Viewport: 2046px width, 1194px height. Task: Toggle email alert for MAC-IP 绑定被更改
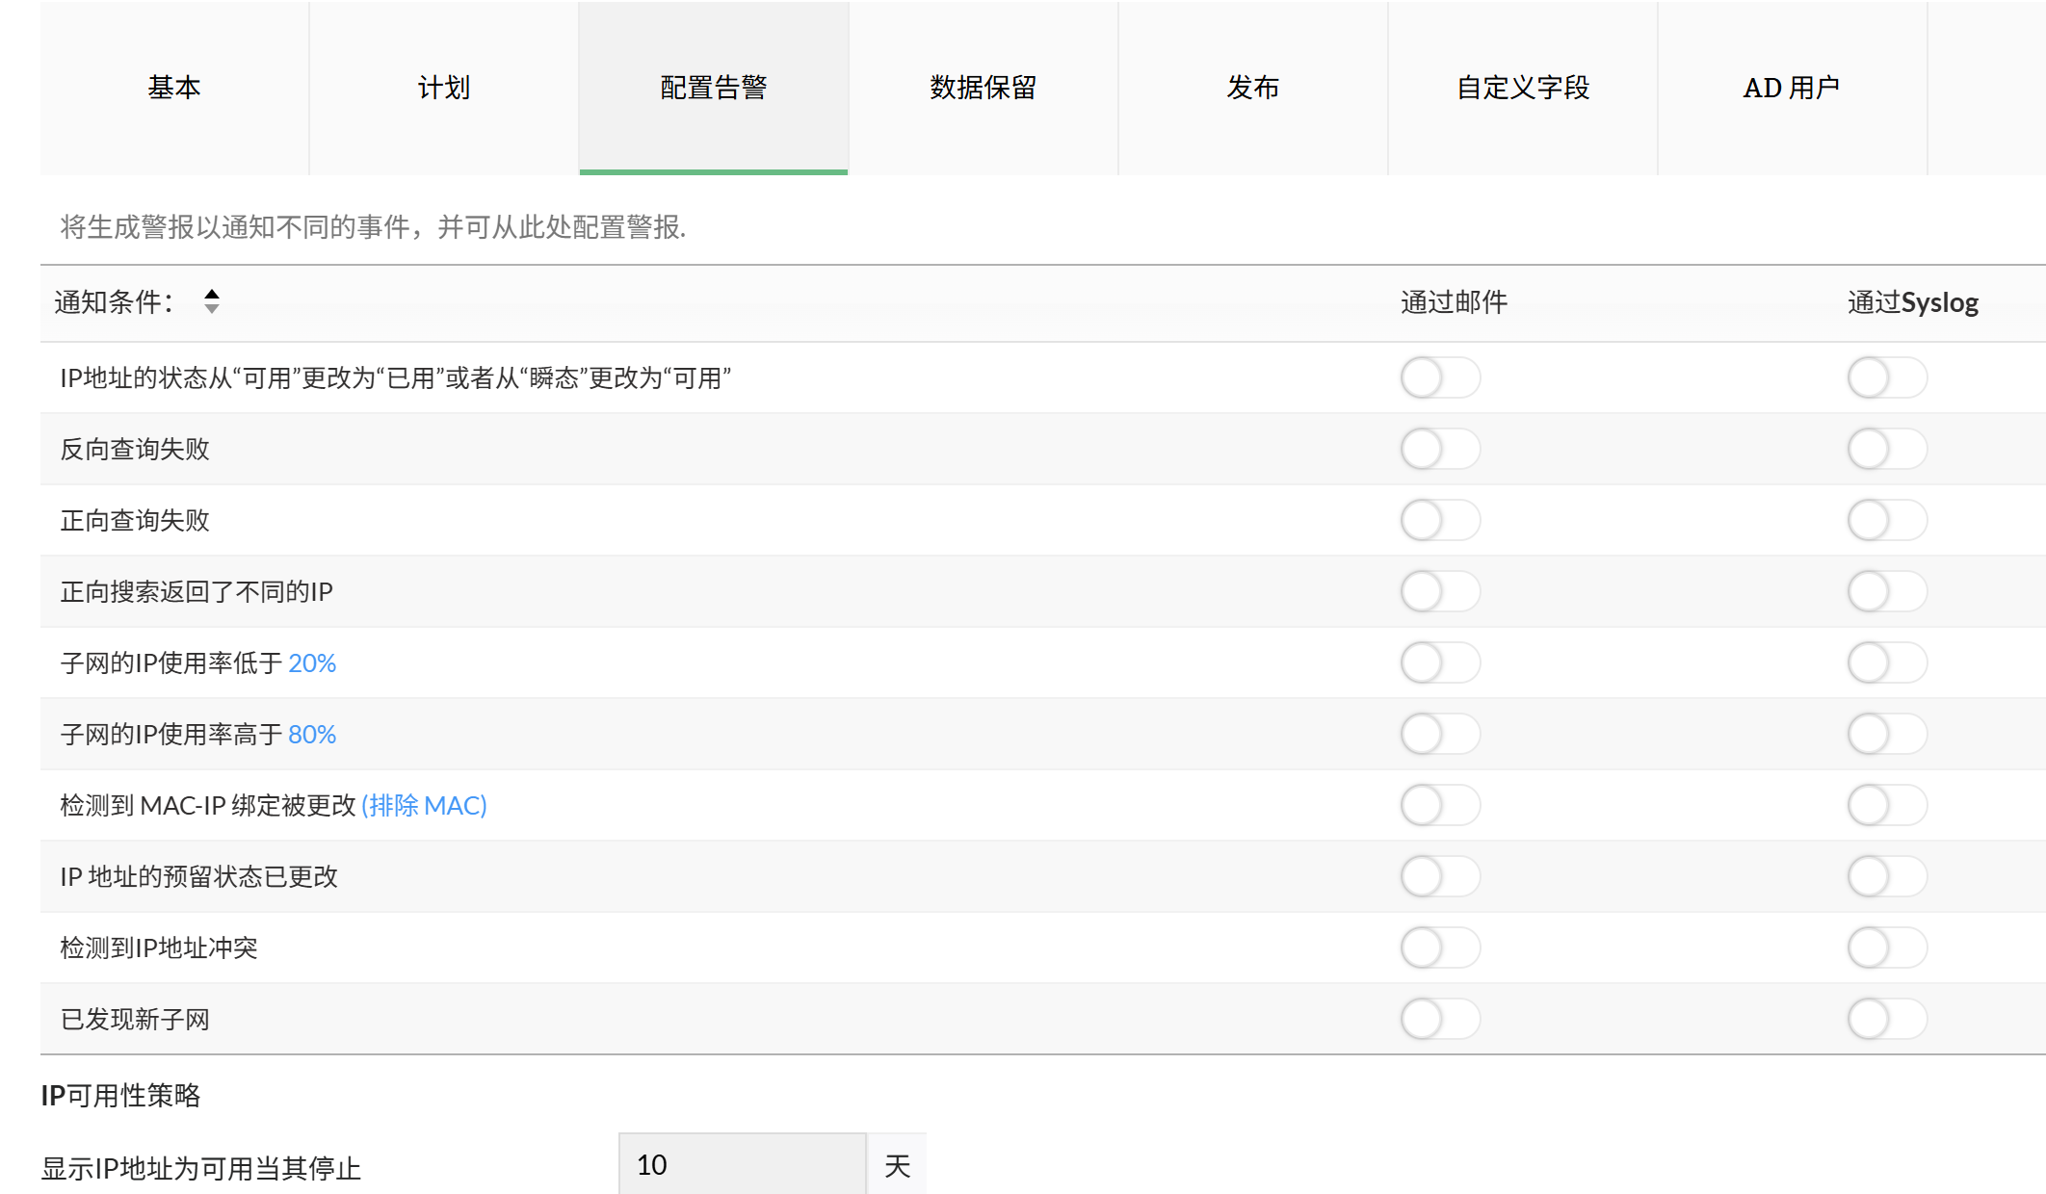pos(1440,805)
